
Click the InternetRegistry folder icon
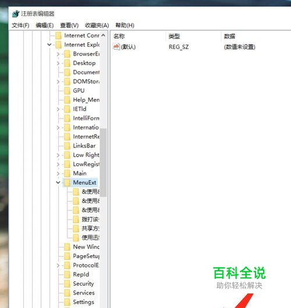pyautogui.click(x=68, y=137)
